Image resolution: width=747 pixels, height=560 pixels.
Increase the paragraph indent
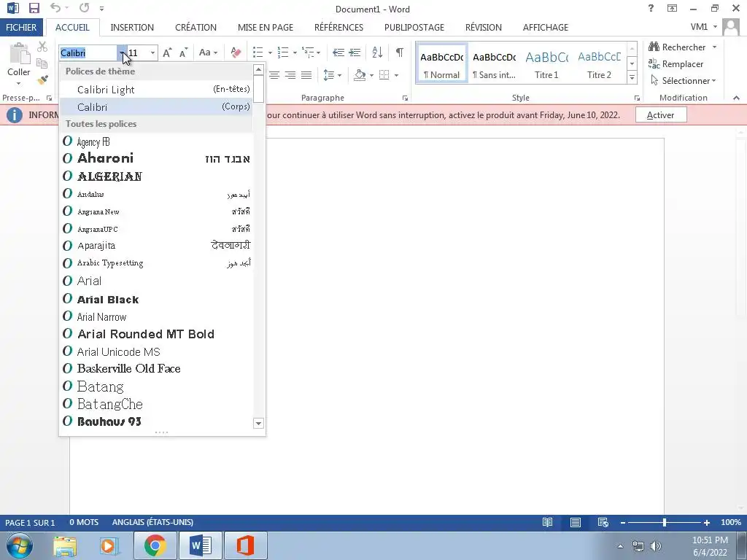355,52
